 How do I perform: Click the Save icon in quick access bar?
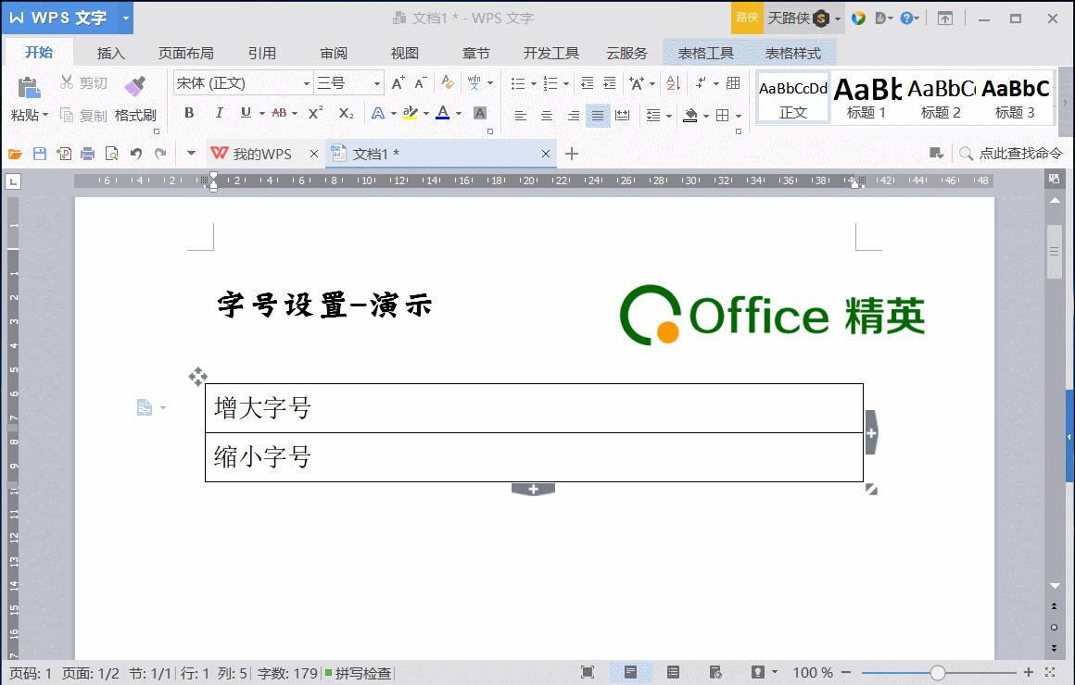tap(39, 154)
